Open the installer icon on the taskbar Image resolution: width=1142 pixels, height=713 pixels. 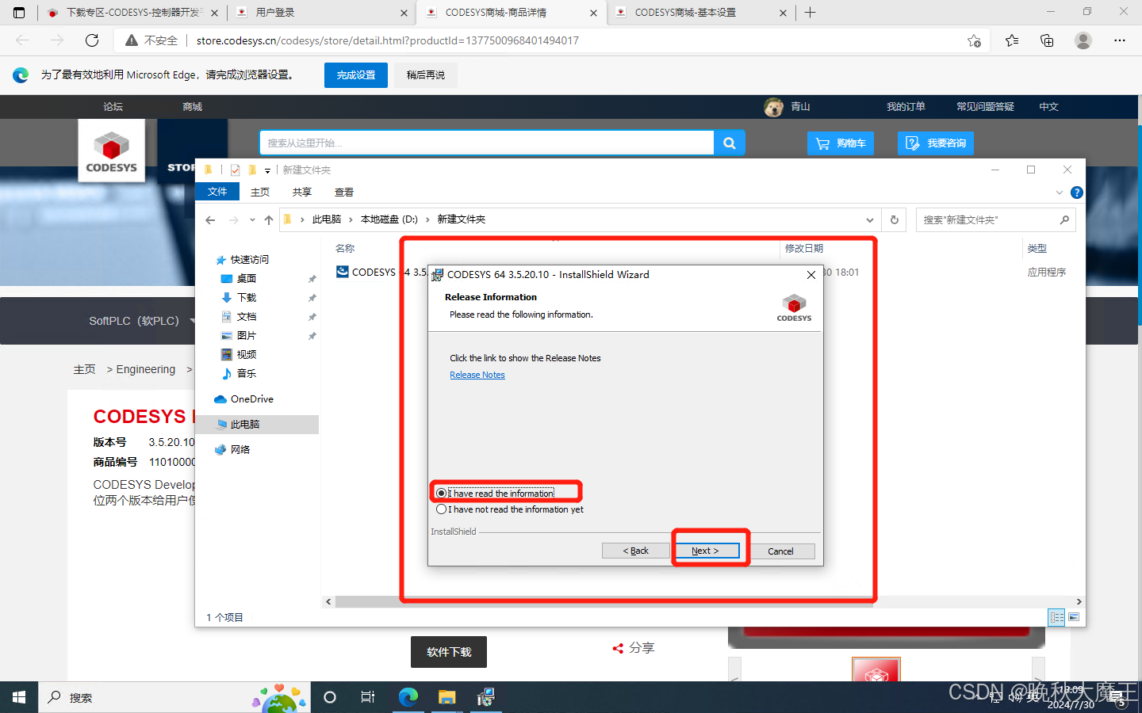click(485, 697)
